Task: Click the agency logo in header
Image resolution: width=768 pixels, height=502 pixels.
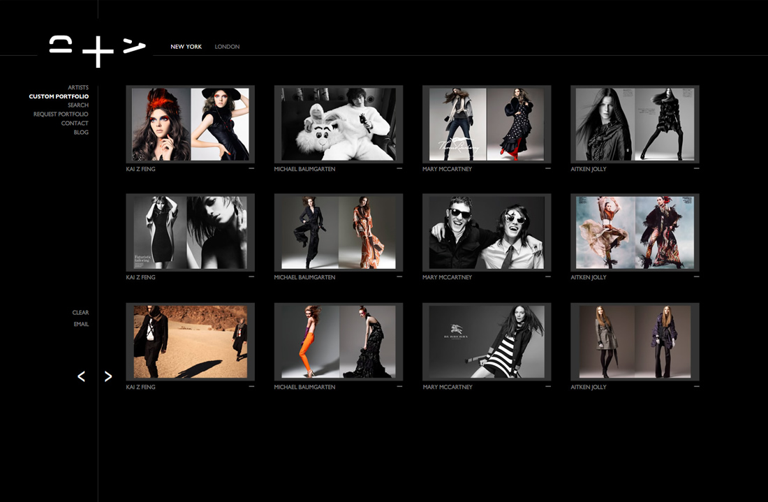Action: [x=98, y=51]
